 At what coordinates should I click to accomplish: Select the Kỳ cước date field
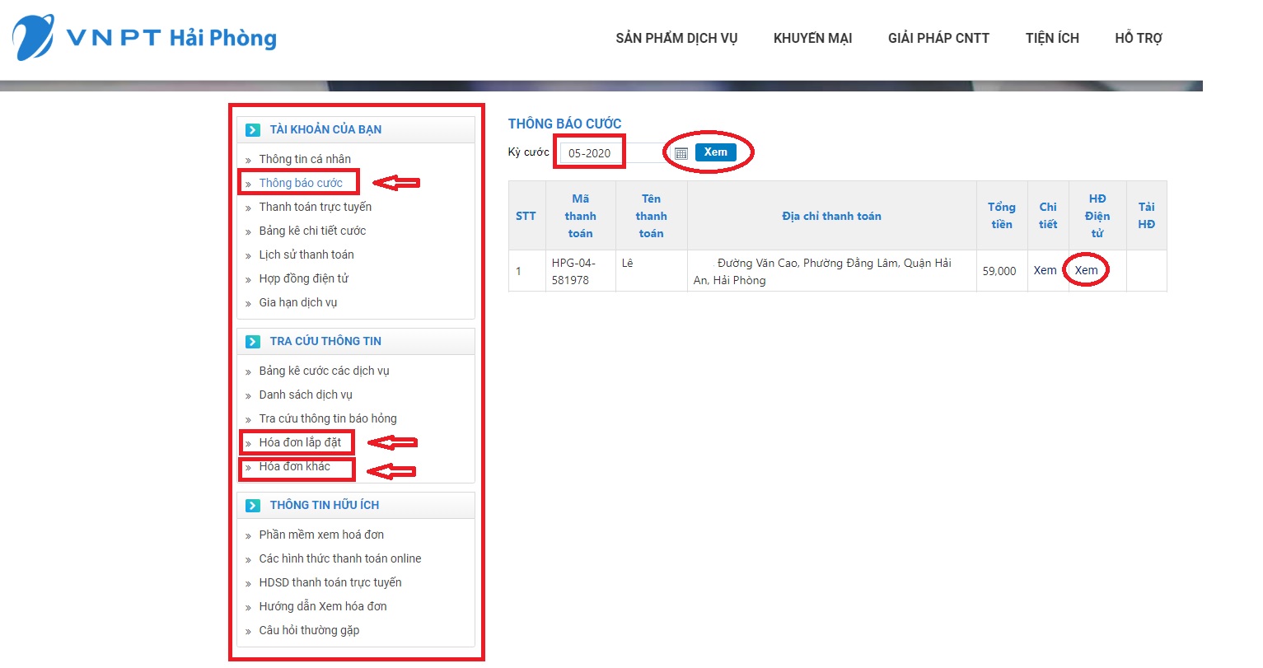(x=590, y=153)
